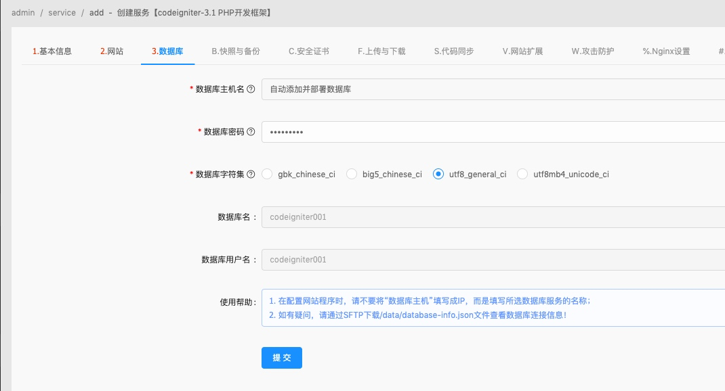Open F.上传与下载 tab
This screenshot has width=725, height=391.
tap(381, 51)
